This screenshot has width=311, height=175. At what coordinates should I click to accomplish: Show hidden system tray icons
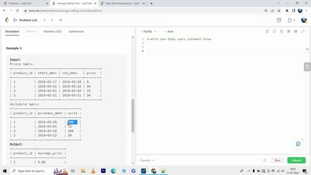coord(249,171)
